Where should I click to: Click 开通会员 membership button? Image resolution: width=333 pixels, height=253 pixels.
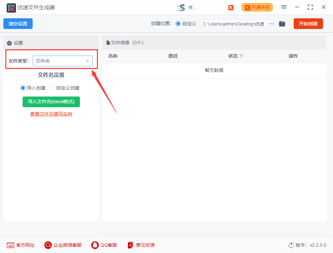click(x=257, y=7)
